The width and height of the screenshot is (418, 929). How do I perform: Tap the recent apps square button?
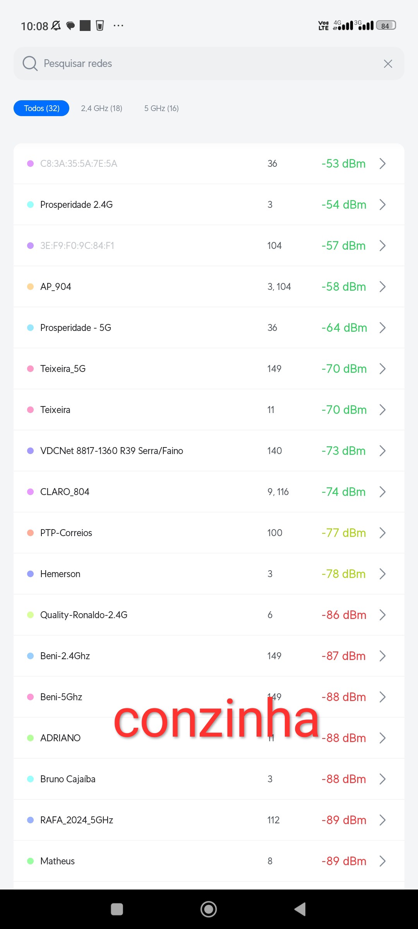pyautogui.click(x=117, y=909)
